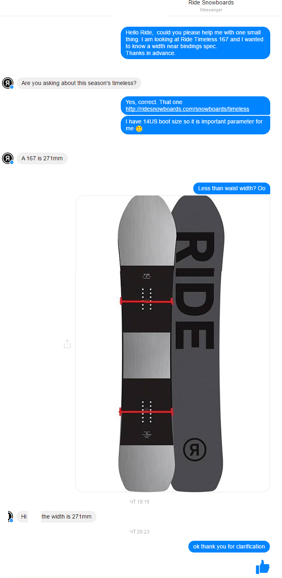Select the "A 167 is 271mm" message bubble

coord(42,158)
